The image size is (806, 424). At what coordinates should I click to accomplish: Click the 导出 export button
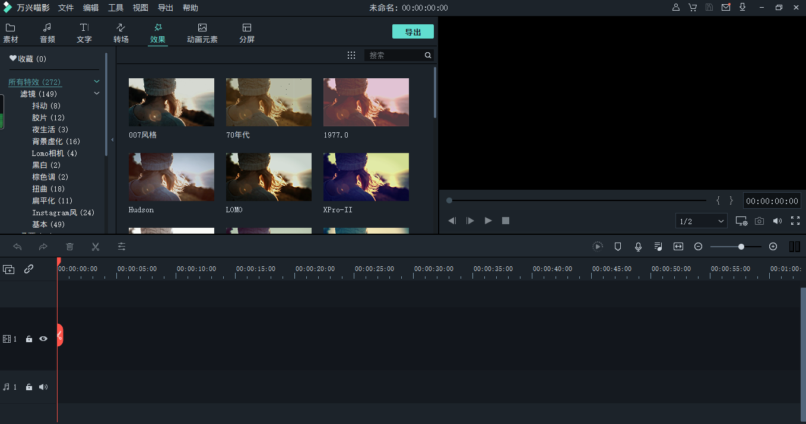412,32
